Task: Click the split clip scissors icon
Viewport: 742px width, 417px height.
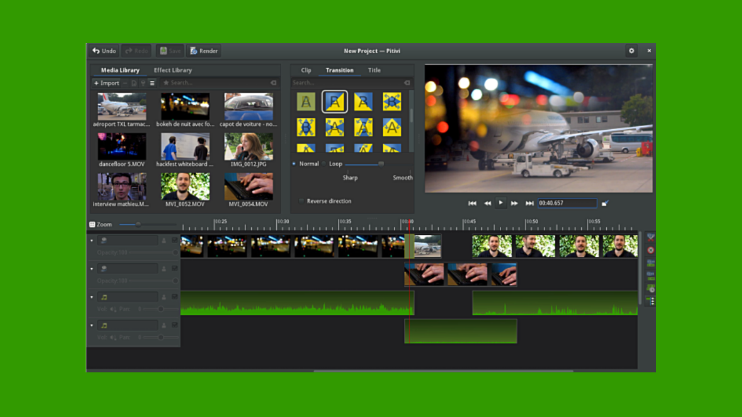Action: tap(651, 237)
